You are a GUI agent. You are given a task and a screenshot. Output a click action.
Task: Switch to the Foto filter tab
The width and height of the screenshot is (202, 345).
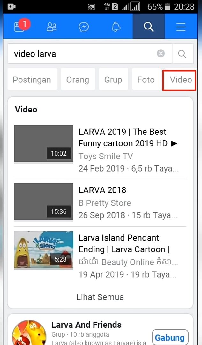(146, 79)
